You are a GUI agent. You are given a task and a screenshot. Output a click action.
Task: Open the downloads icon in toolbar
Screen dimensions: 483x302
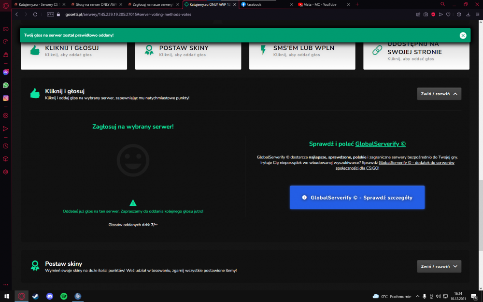pyautogui.click(x=468, y=14)
